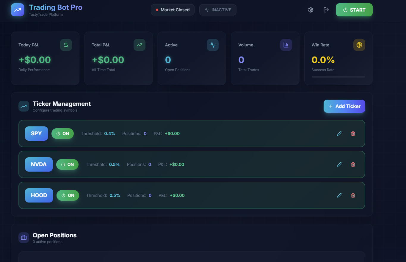Toggle the NVDA ticker ON switch
406x262 pixels.
[x=67, y=164]
